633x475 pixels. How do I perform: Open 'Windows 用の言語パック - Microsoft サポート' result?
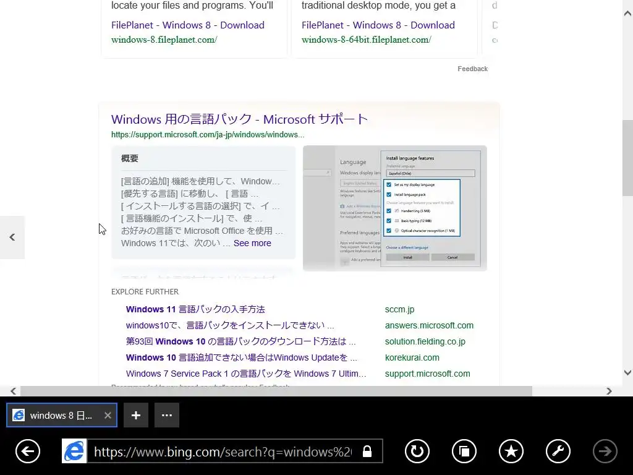tap(239, 119)
